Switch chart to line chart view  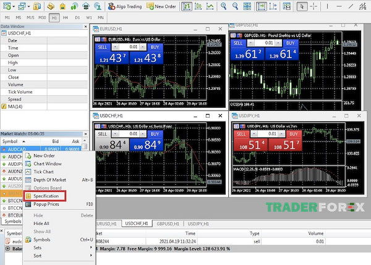click(210, 6)
